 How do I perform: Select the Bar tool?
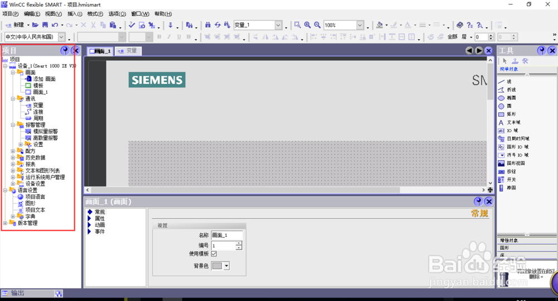507,188
